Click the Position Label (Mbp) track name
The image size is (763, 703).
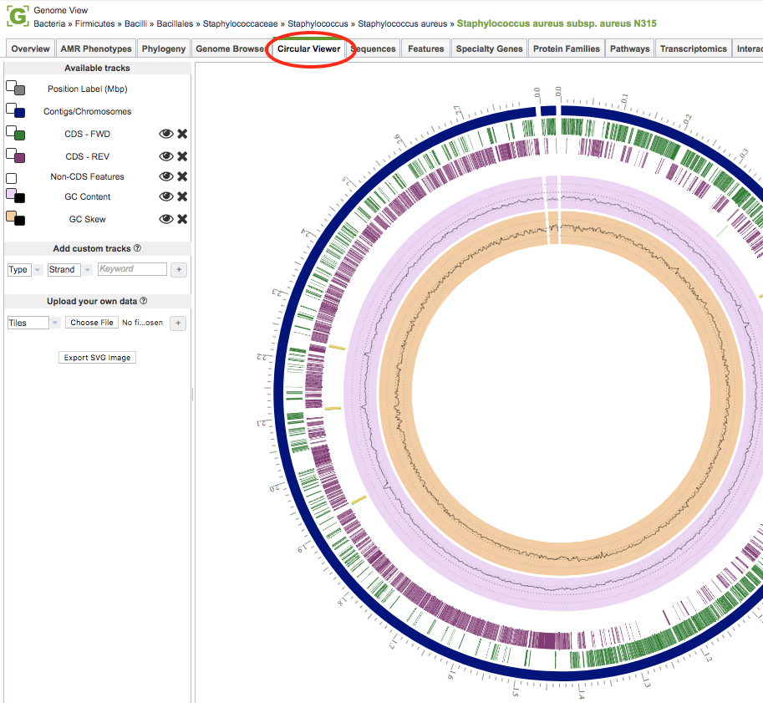(x=88, y=89)
